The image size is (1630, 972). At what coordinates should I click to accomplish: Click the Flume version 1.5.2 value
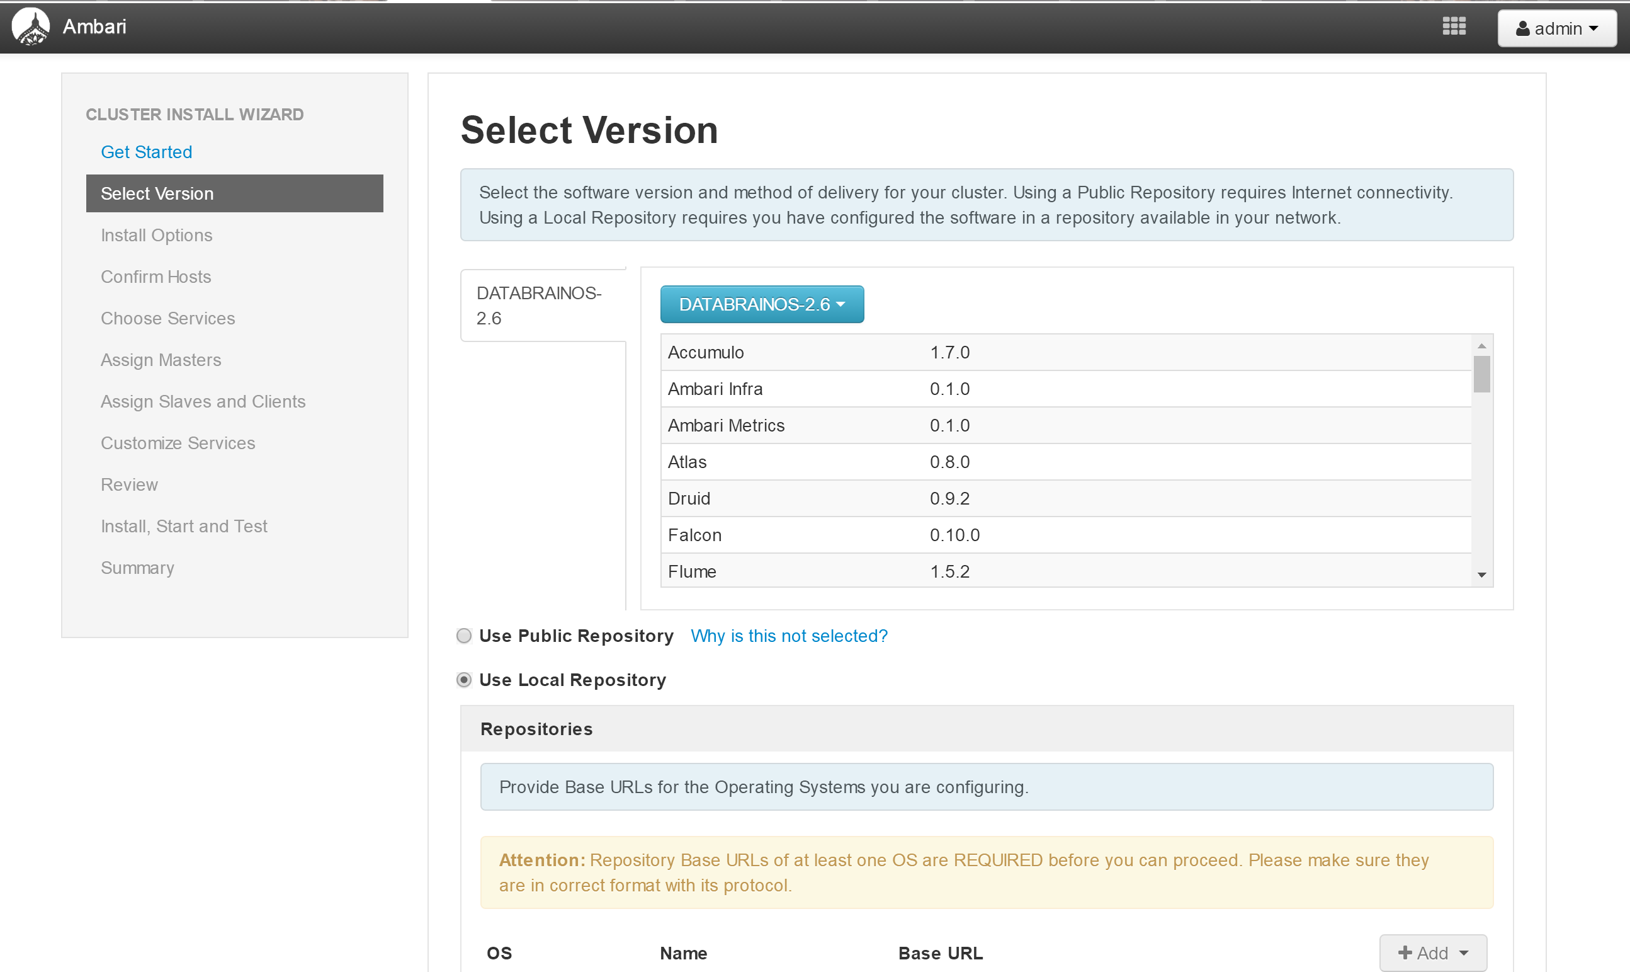pos(950,572)
